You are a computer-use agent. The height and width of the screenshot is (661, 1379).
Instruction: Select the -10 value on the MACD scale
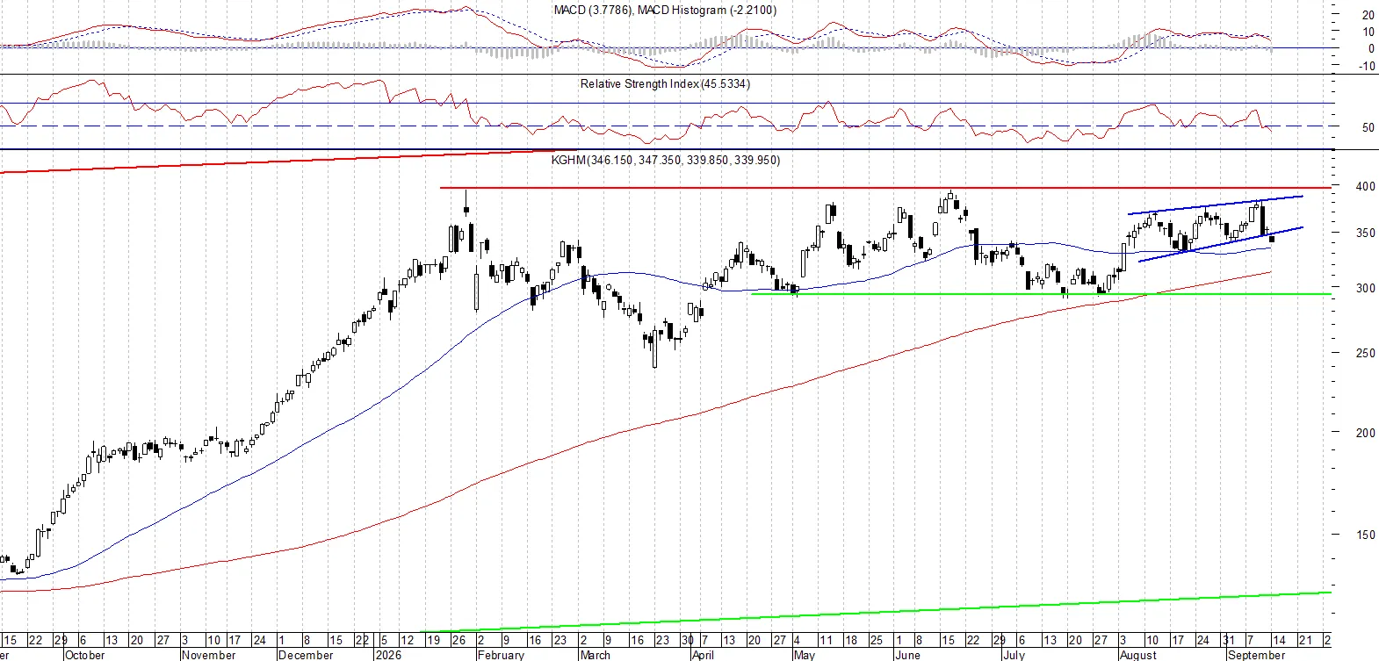pyautogui.click(x=1368, y=66)
